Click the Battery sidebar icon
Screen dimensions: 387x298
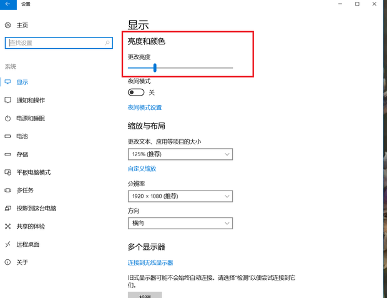point(8,136)
